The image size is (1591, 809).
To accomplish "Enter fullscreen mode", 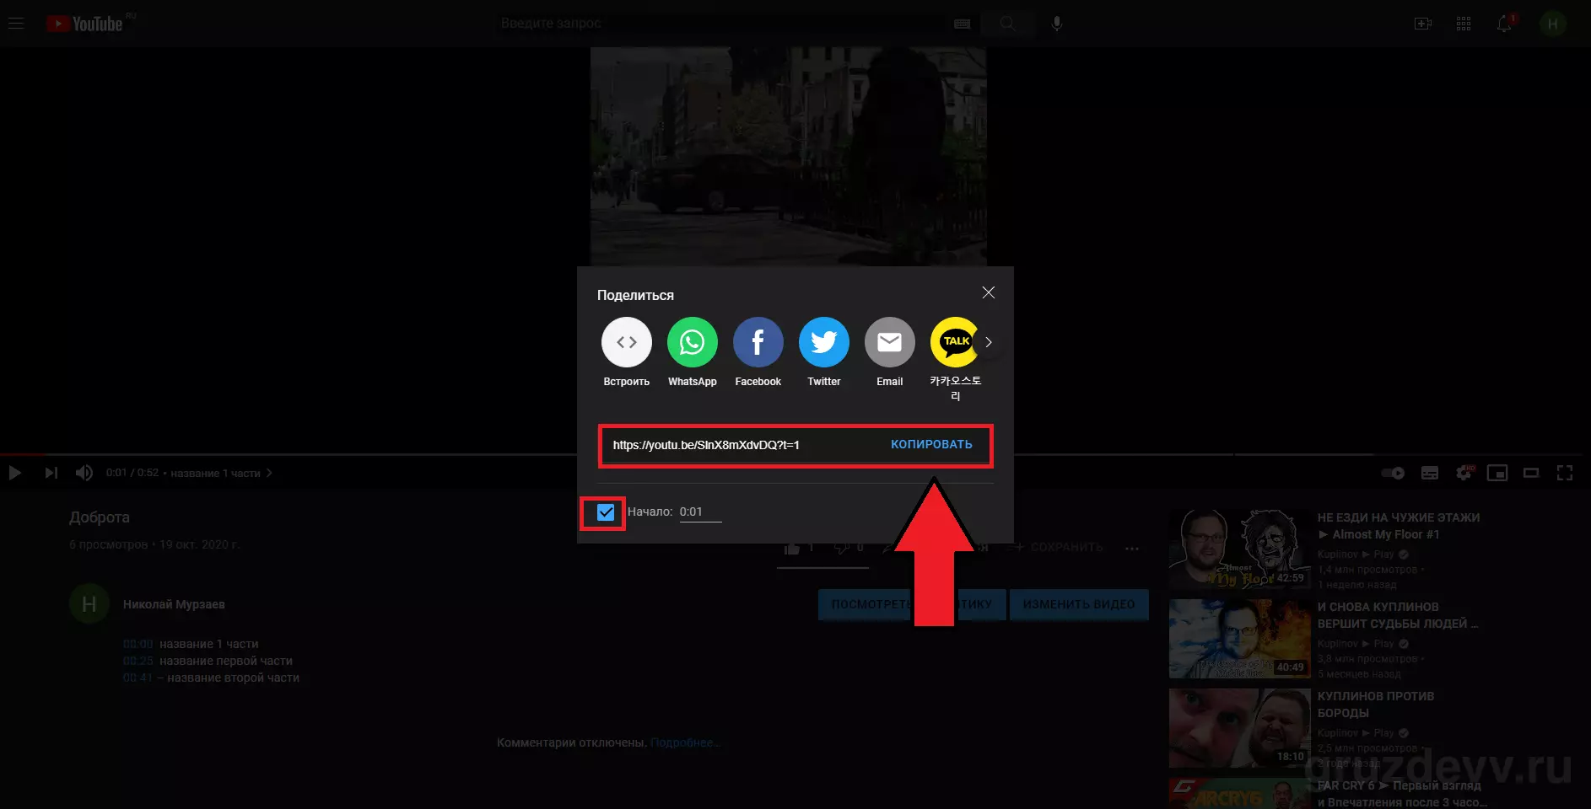I will point(1564,473).
